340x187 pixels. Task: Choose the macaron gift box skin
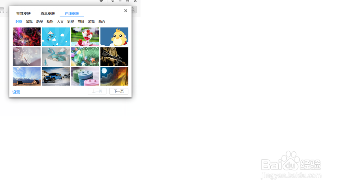56,57
